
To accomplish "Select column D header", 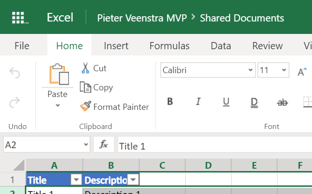I will click(x=208, y=165).
